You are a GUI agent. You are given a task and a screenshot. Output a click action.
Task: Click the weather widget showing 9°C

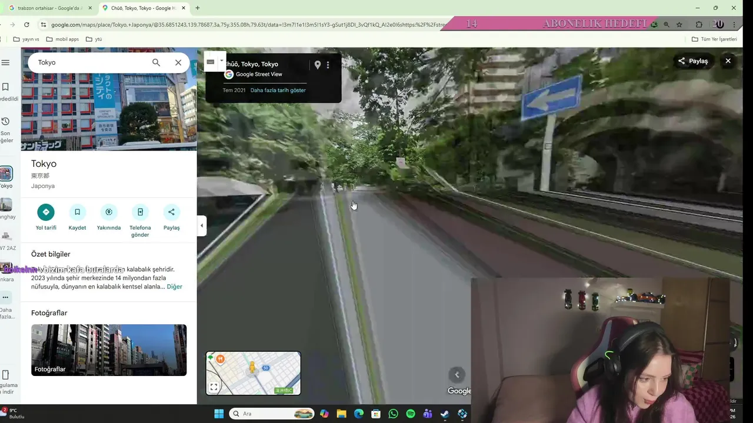13,414
